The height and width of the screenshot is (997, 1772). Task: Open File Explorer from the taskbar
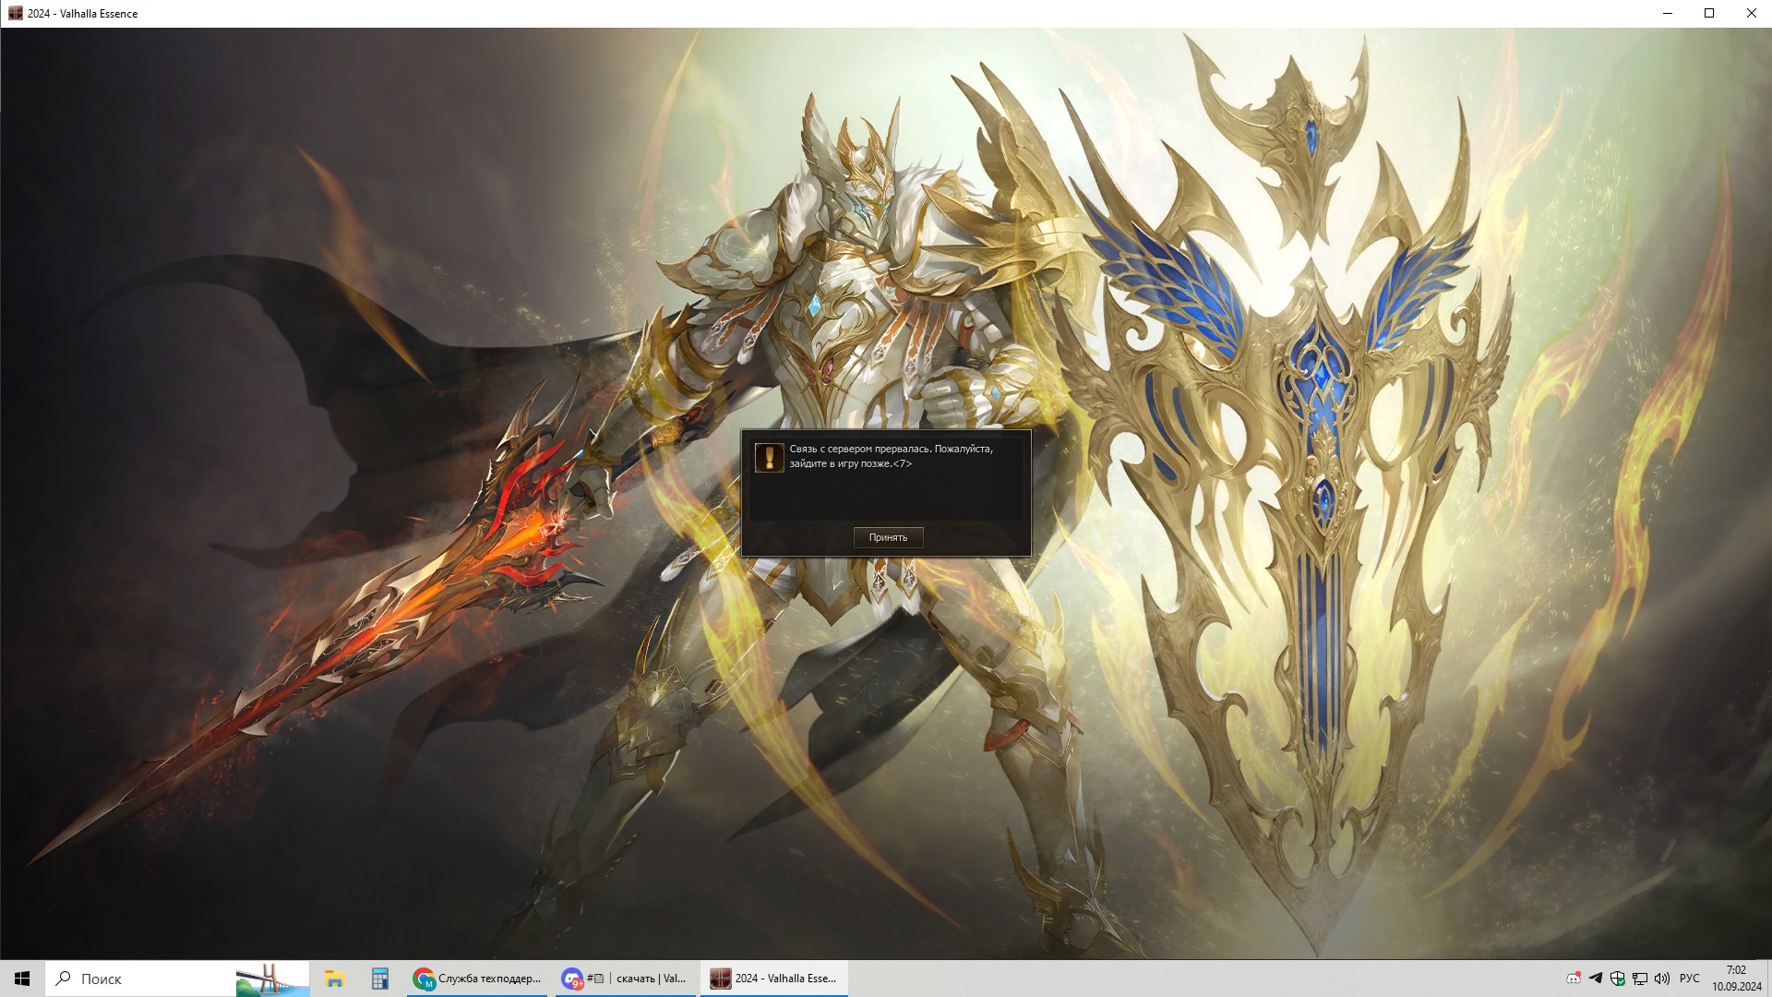pos(334,979)
